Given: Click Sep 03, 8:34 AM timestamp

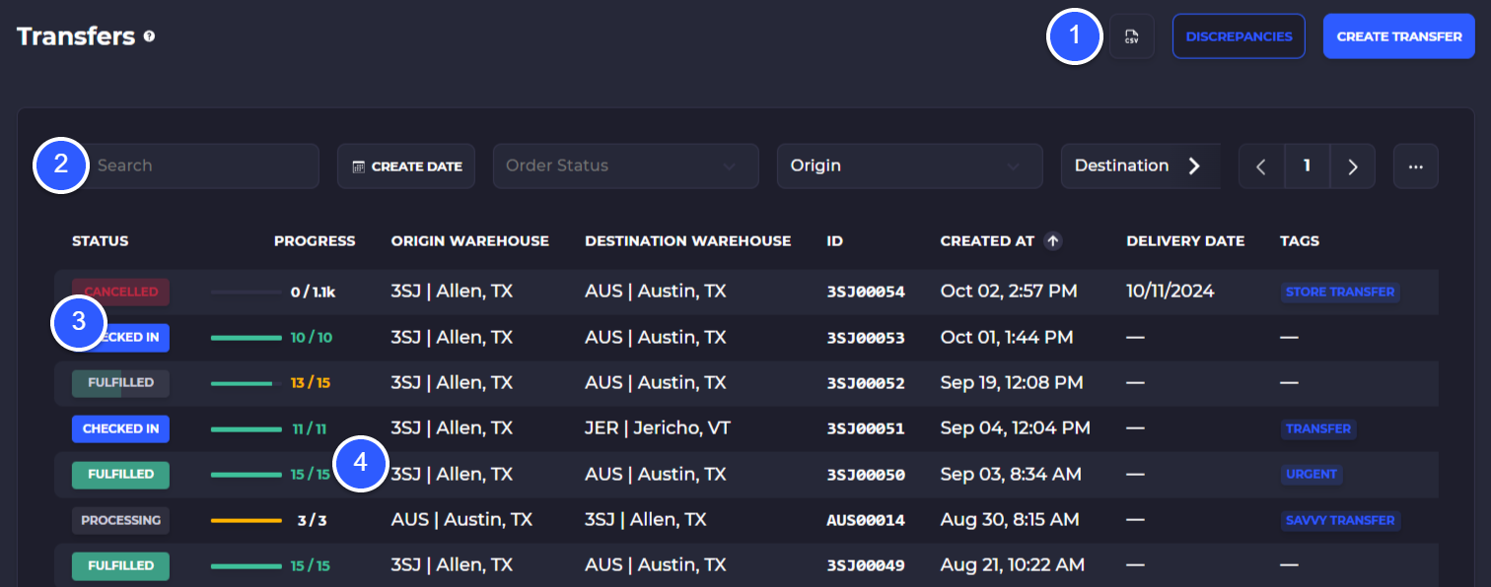Looking at the screenshot, I should pos(1011,474).
